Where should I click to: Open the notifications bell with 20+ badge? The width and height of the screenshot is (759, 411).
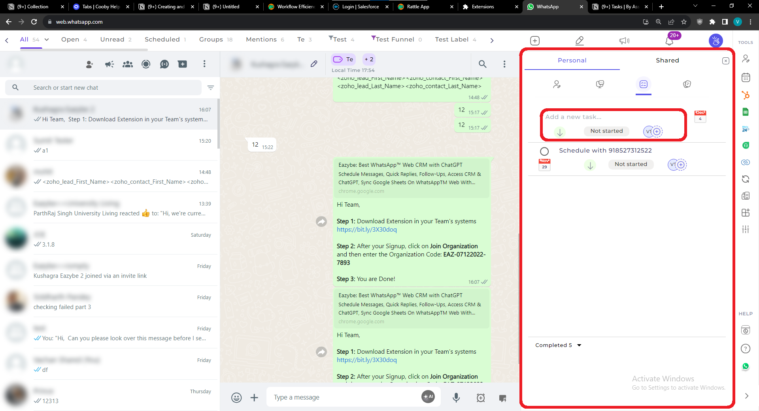669,40
